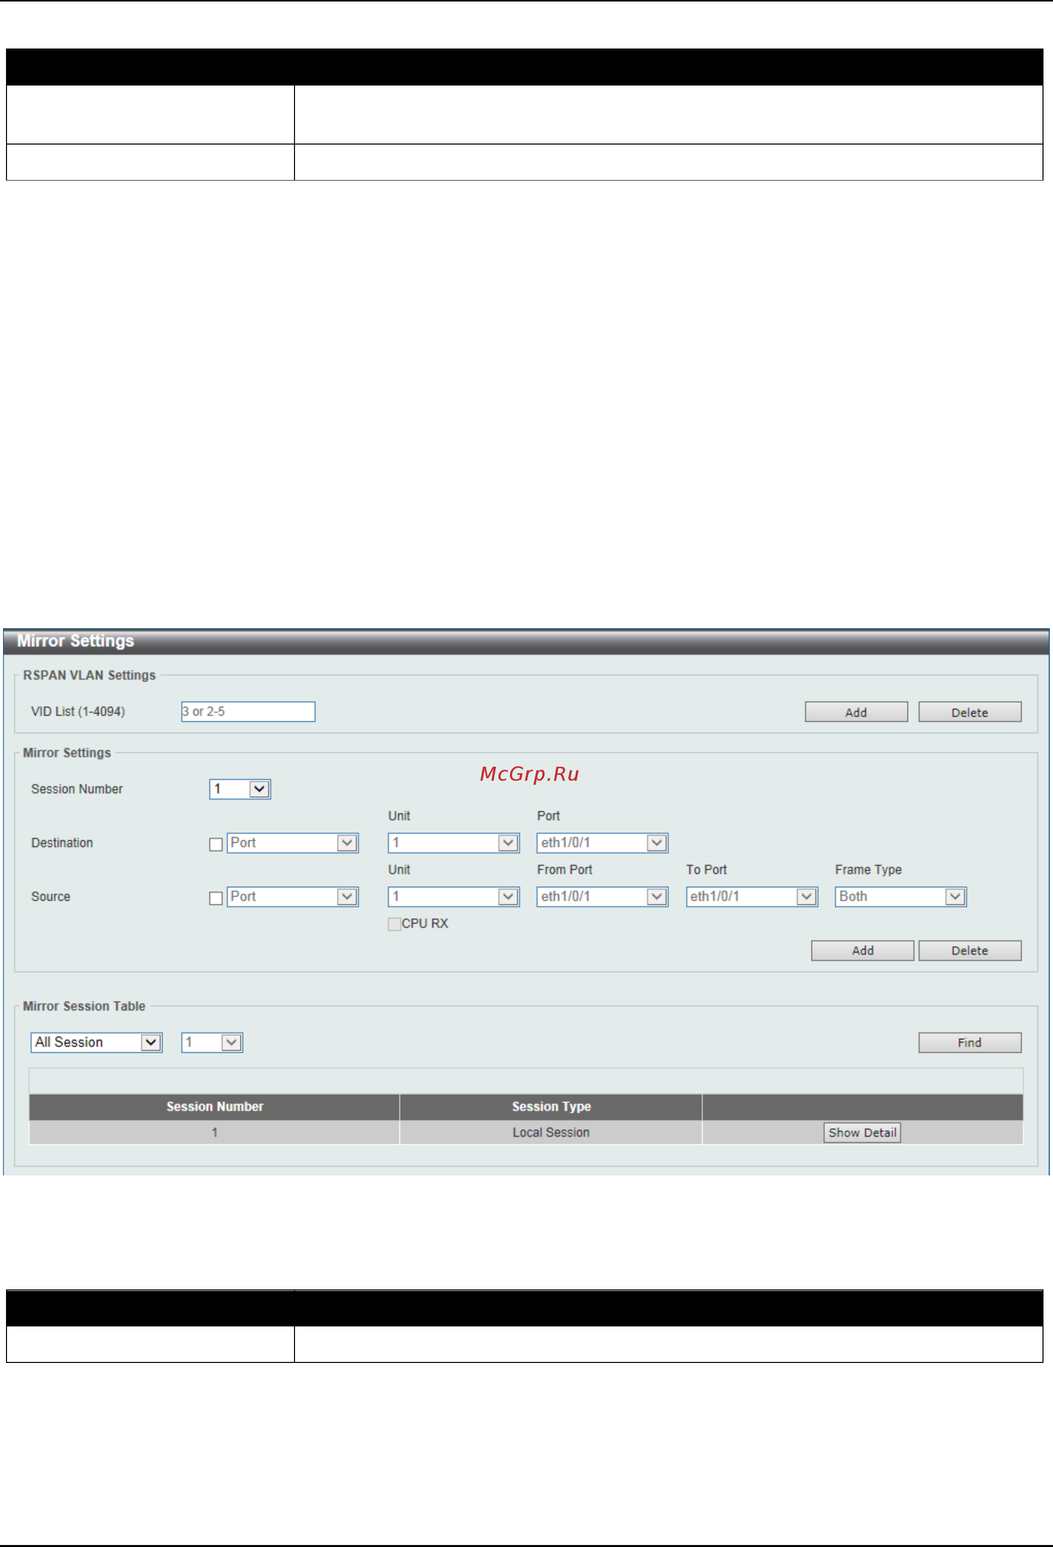Click Delete in Mirror Settings section
The width and height of the screenshot is (1053, 1547).
(969, 951)
